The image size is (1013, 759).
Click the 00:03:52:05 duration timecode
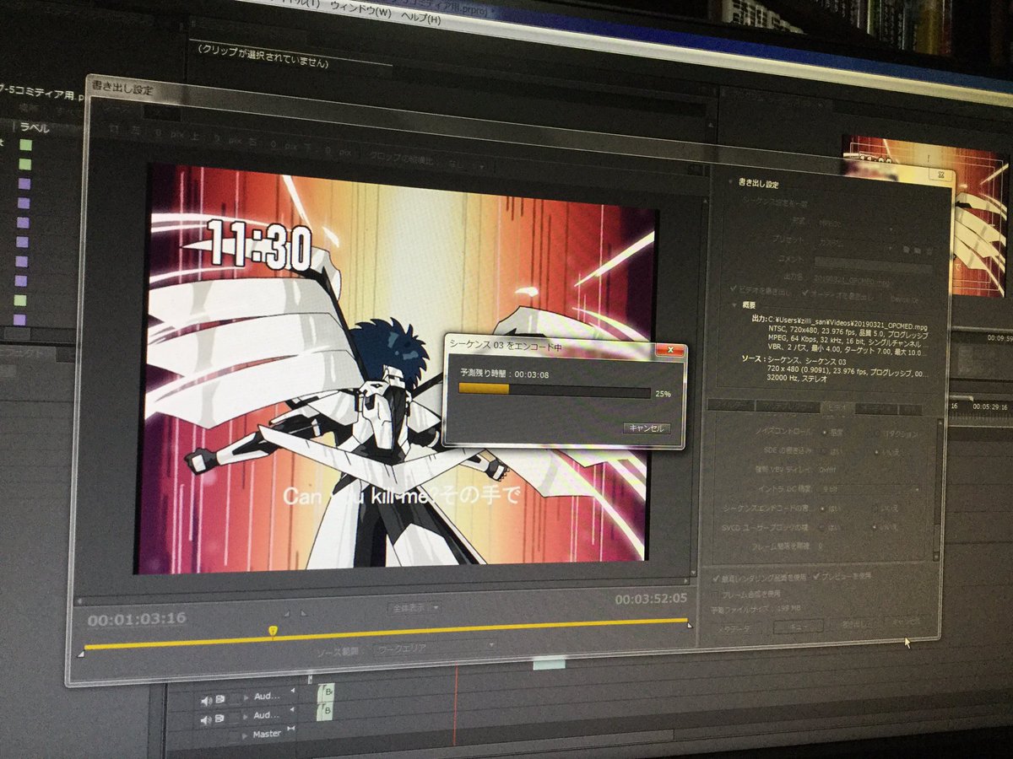pyautogui.click(x=651, y=599)
